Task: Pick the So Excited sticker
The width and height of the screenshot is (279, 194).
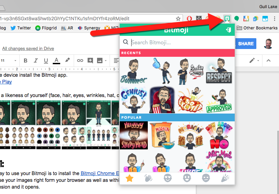Action: click(191, 100)
